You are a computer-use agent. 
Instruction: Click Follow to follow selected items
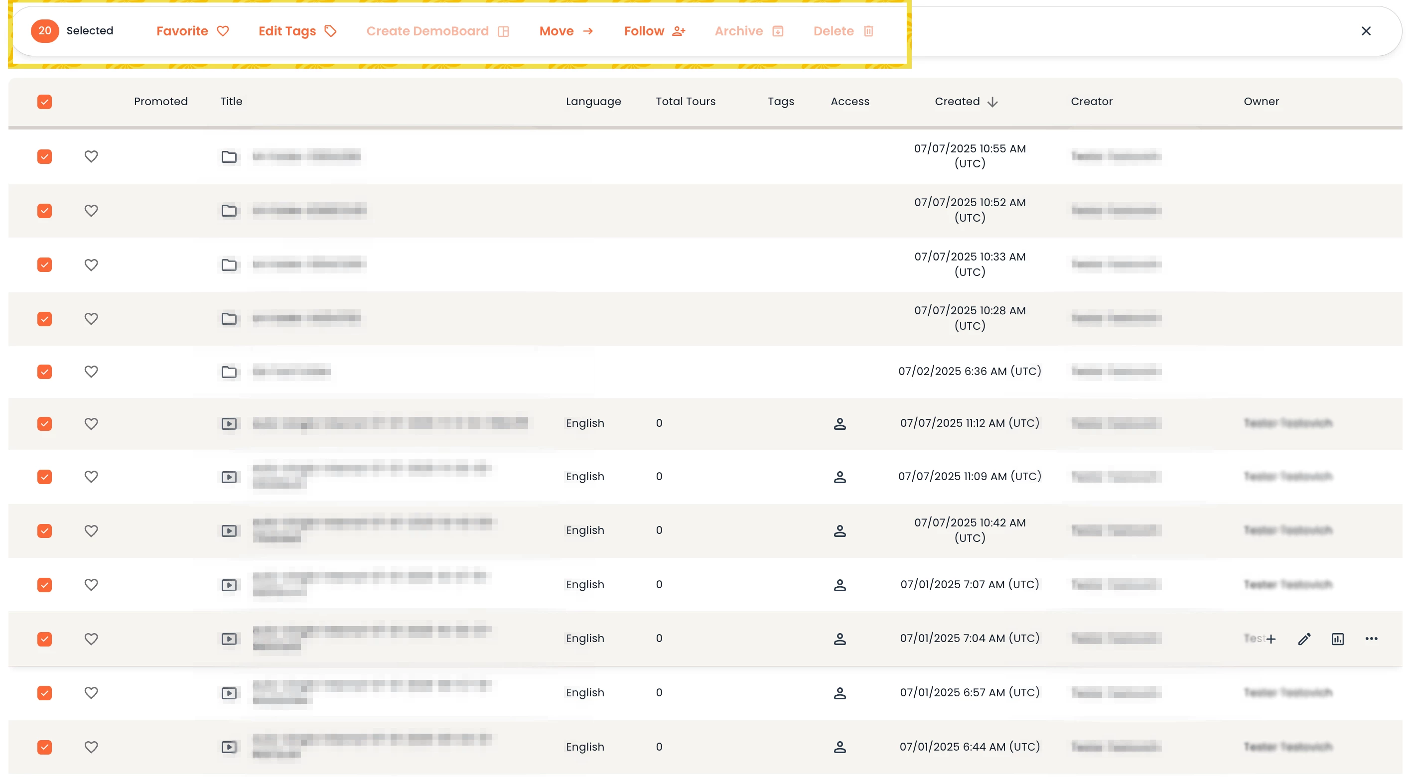coord(654,31)
